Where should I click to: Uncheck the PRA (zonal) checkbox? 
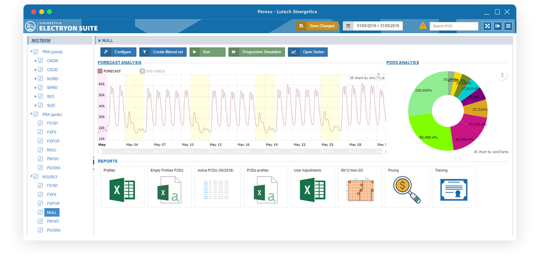click(36, 51)
